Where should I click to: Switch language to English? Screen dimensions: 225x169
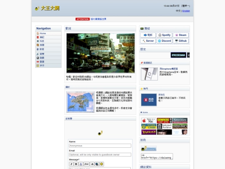[x=186, y=11]
